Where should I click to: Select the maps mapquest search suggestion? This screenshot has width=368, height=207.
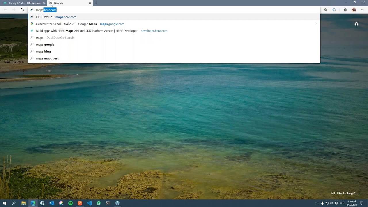point(174,58)
